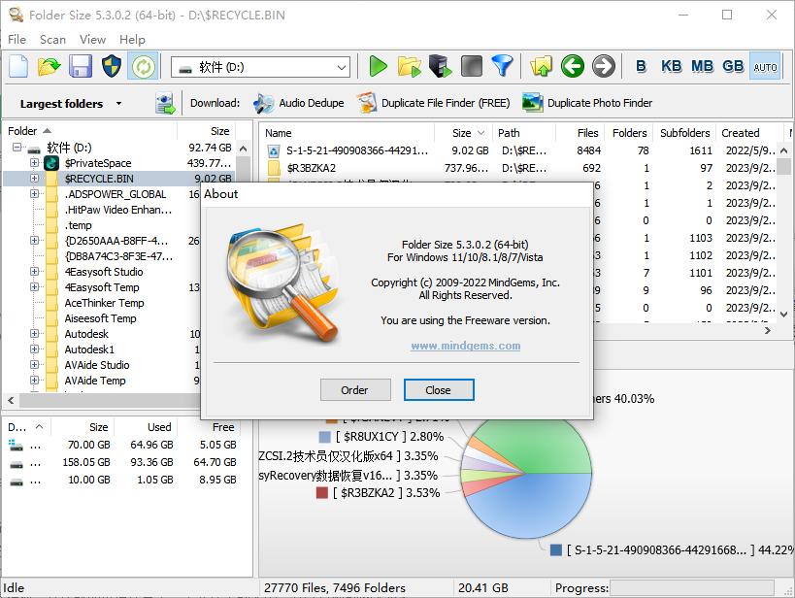Click the Save floppy disk icon

pos(80,66)
